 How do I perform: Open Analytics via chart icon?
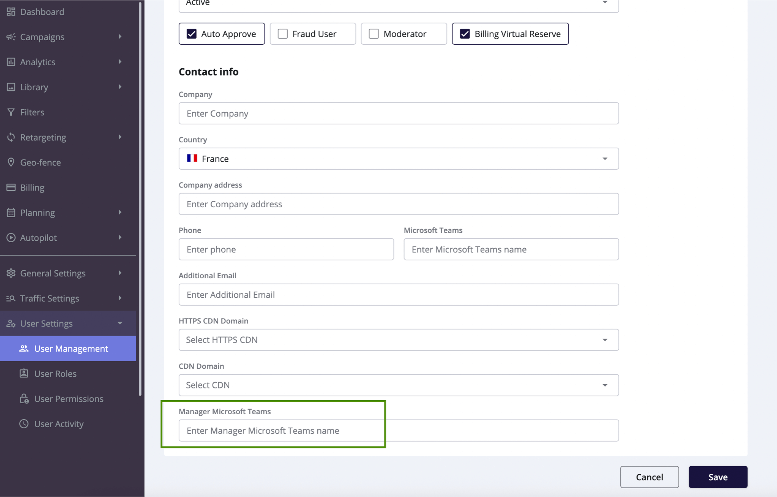11,62
